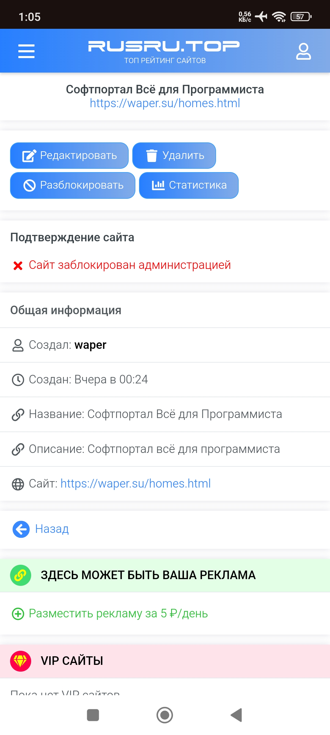Viewport: 330px width, 735px height.
Task: Open the user profile icon
Action: 303,51
